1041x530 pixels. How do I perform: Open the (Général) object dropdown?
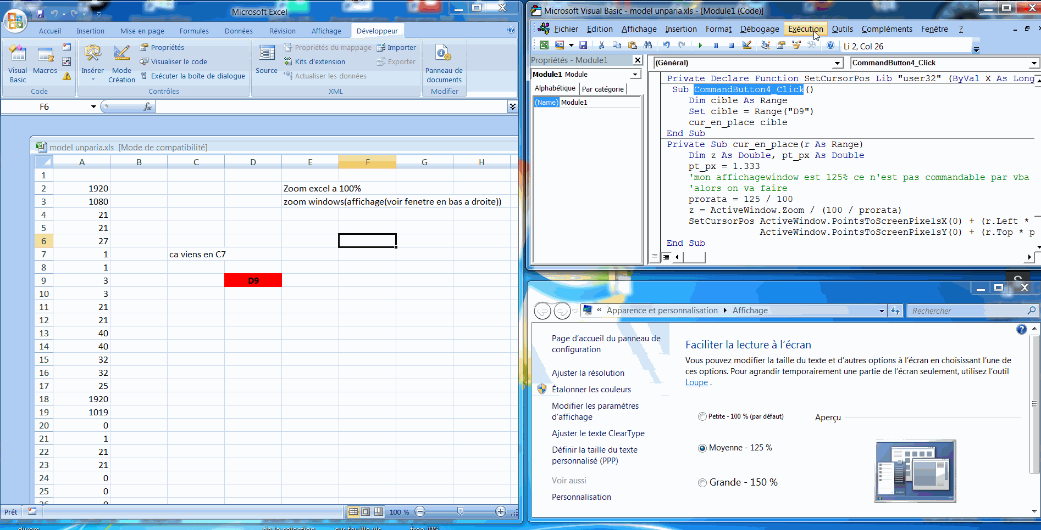tap(837, 63)
